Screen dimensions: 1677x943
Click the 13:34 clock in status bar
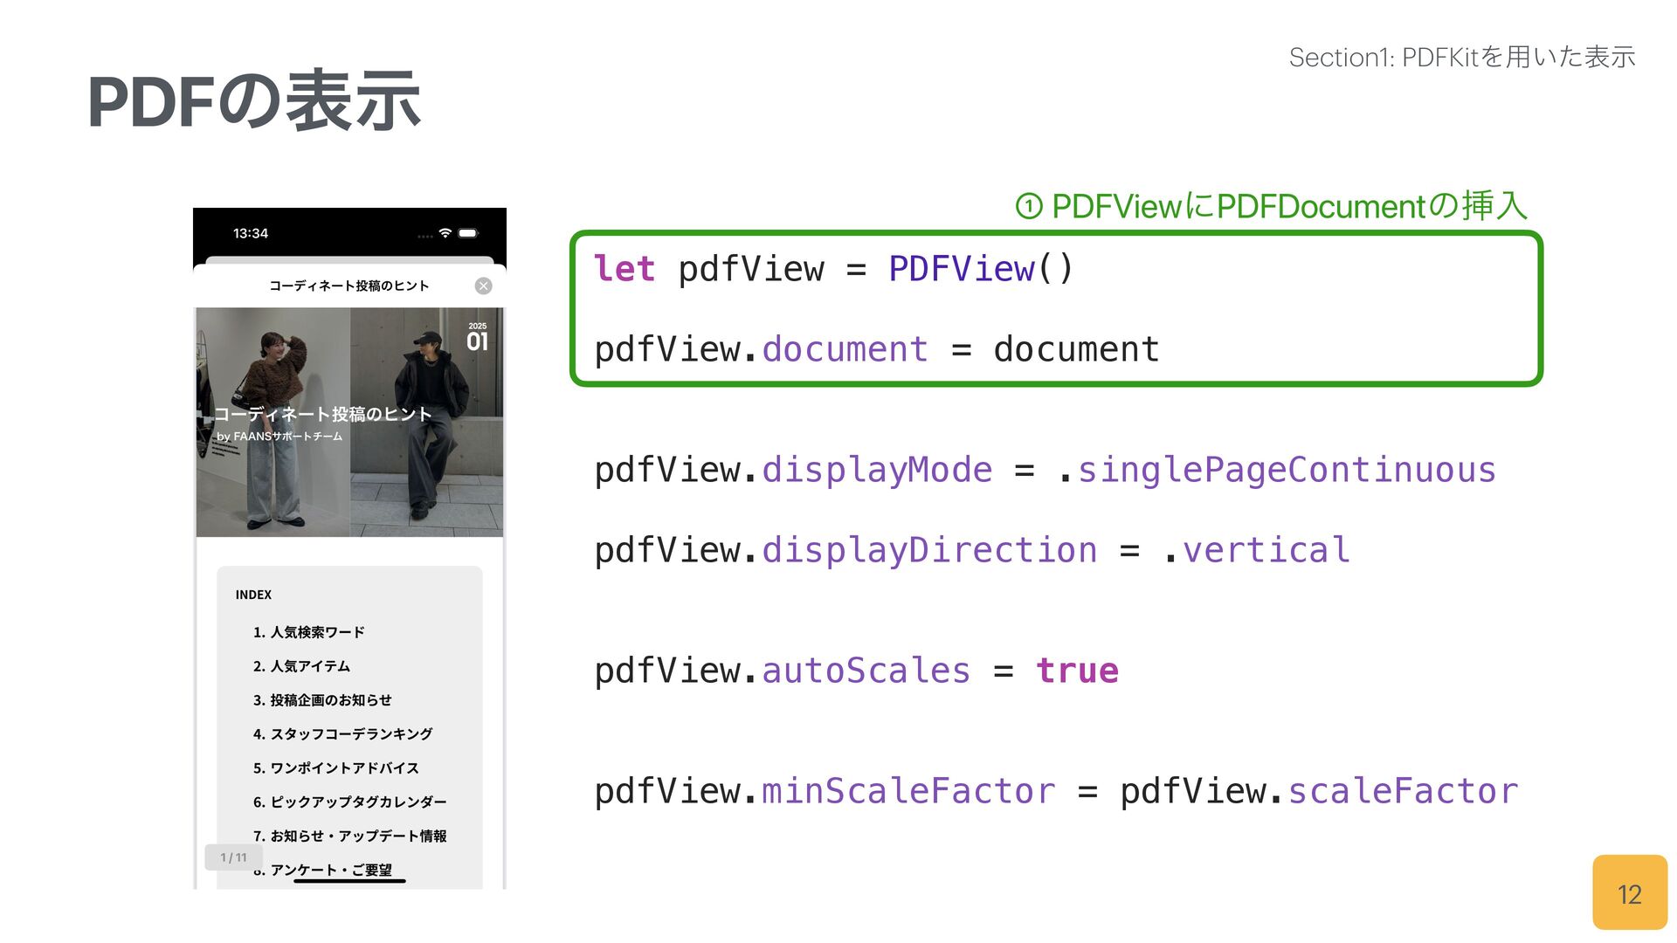click(x=250, y=233)
